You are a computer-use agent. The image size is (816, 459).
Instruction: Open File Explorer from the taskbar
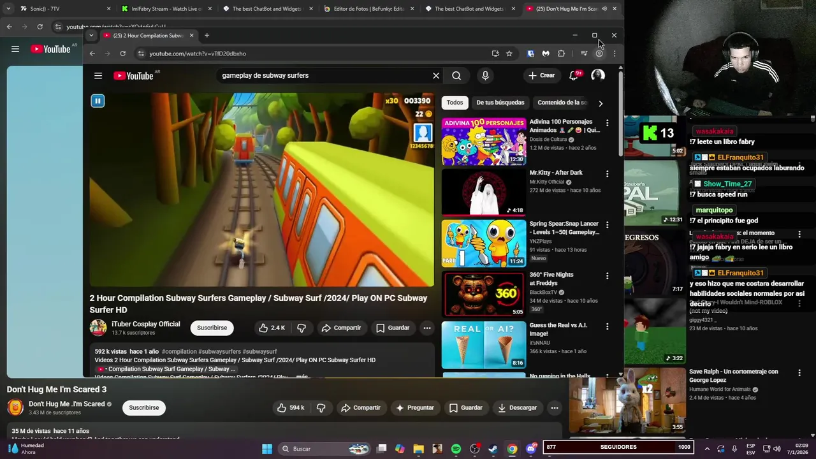tap(419, 449)
